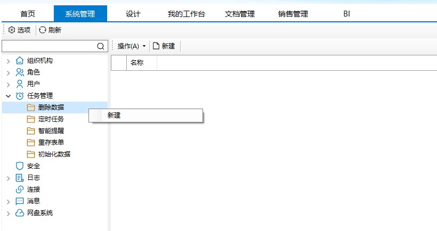
Task: Collapse the 任务管理 tree node
Action: click(8, 96)
